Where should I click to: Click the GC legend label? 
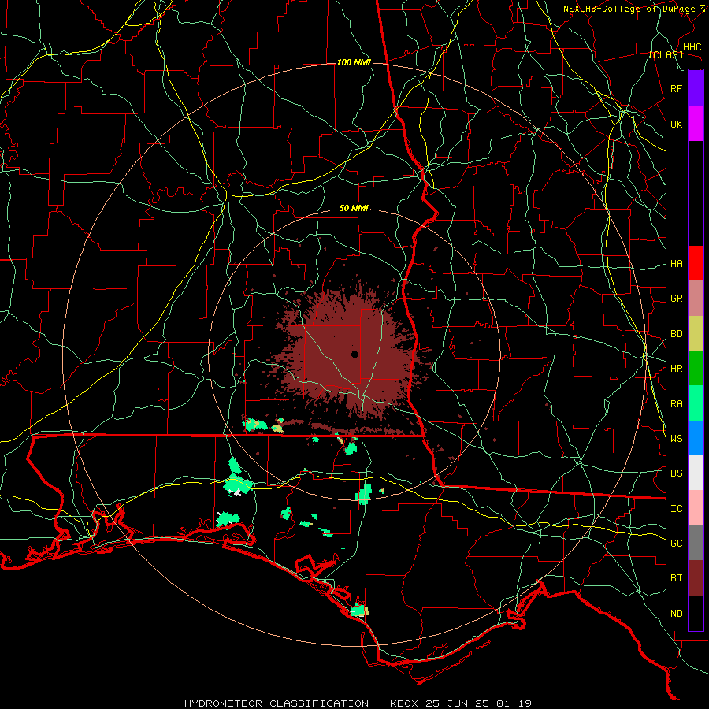pos(676,544)
